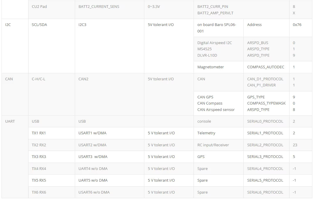Select the I2C3 cell
The image size is (315, 200).
pos(109,46)
